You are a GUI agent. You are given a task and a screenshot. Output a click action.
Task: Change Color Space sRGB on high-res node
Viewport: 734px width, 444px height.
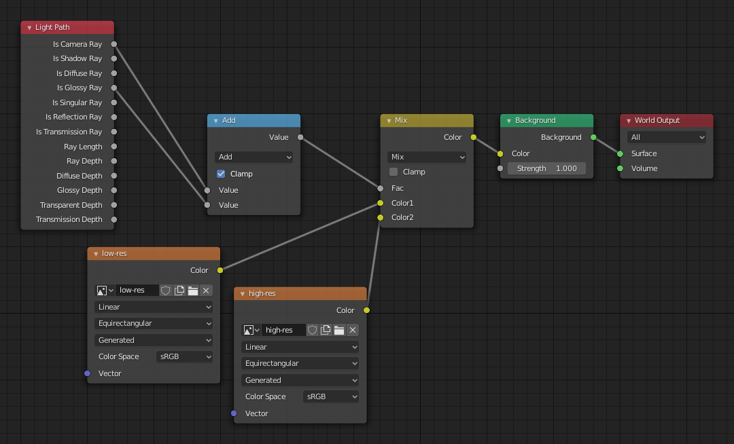(x=330, y=396)
